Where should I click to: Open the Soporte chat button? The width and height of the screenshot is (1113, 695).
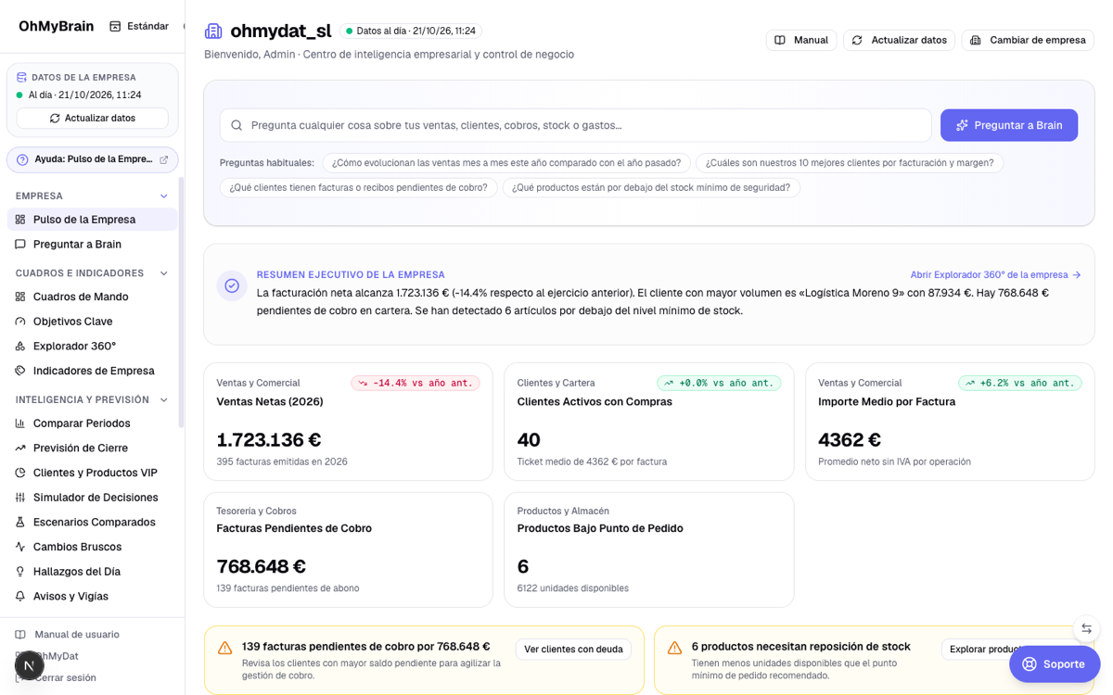(1055, 664)
